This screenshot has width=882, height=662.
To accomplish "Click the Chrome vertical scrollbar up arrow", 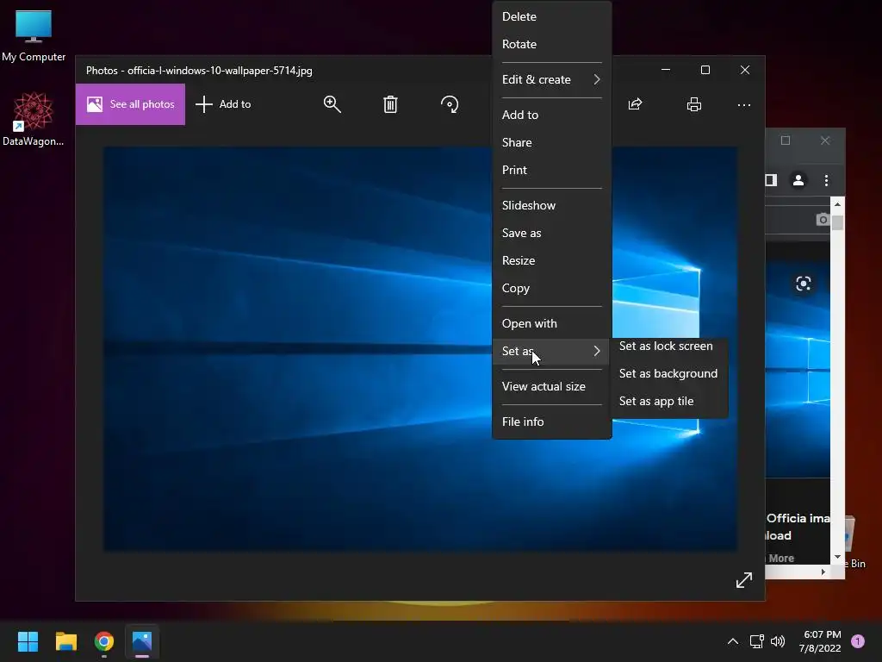I will click(837, 204).
